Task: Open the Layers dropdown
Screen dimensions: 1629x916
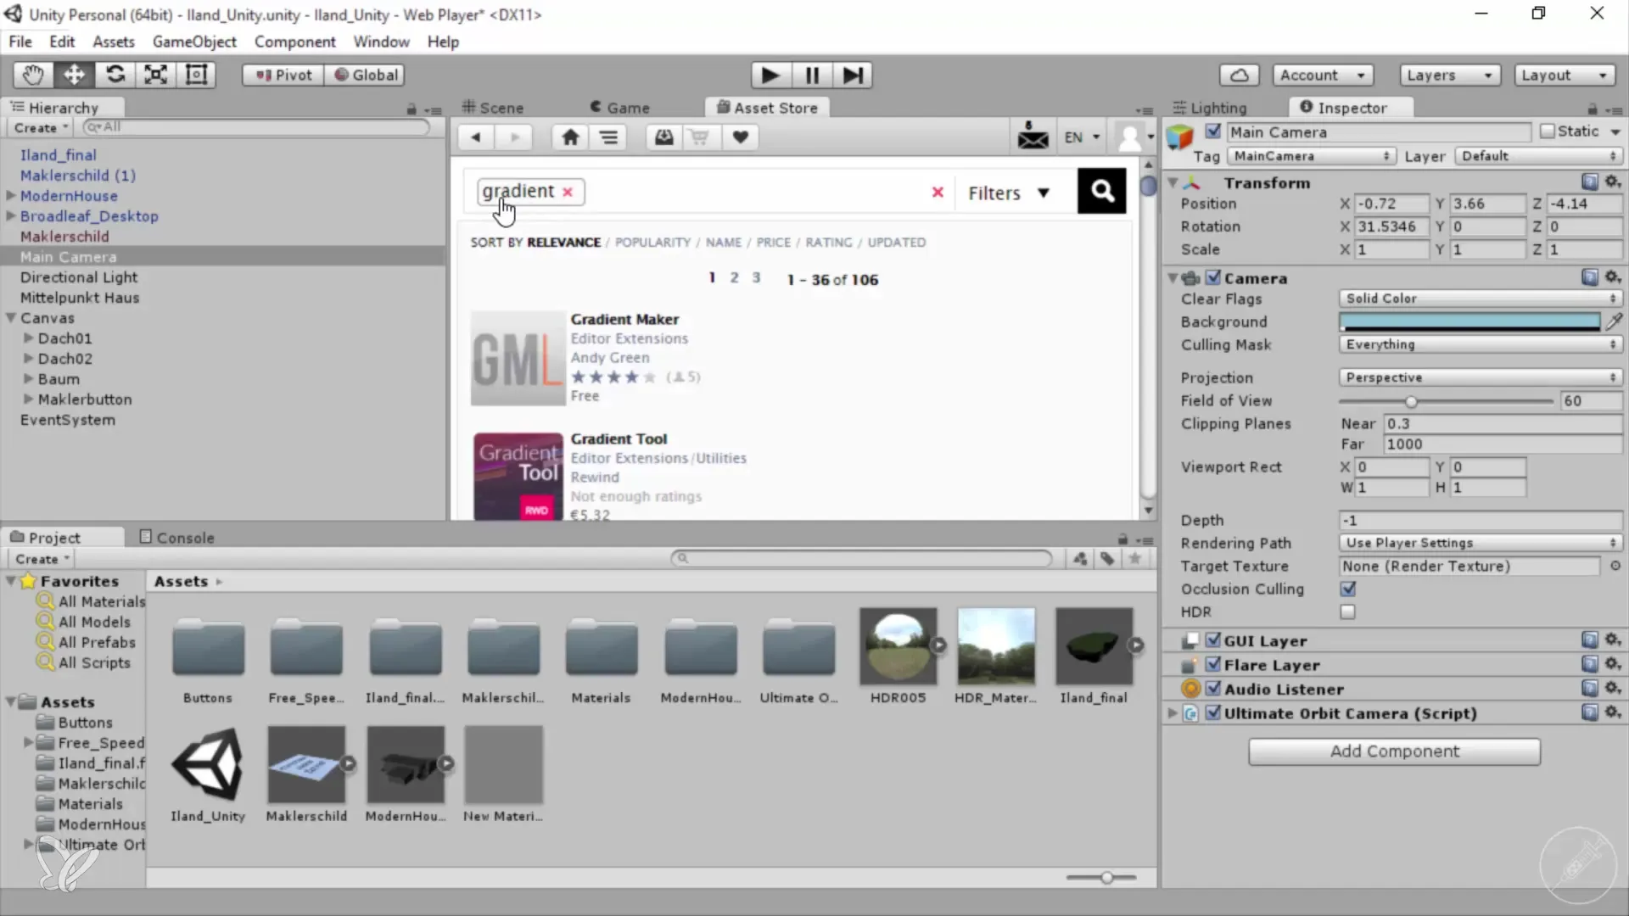Action: click(1450, 75)
